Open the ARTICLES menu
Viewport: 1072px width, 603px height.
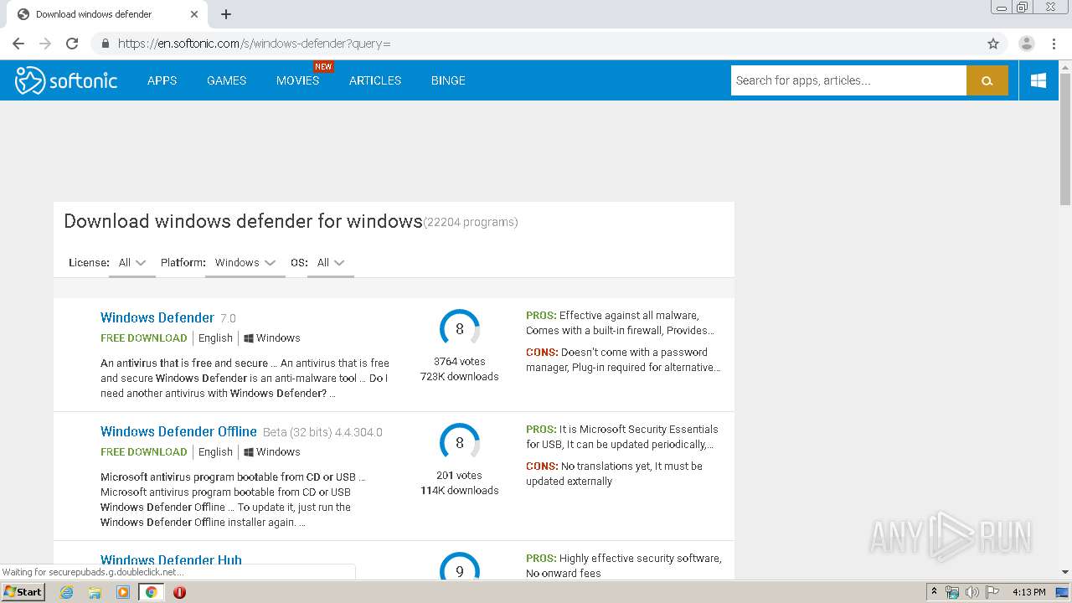tap(375, 80)
